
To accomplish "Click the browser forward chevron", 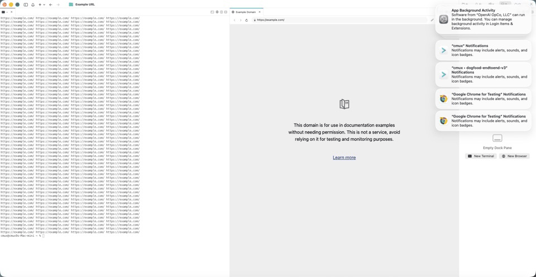I will (x=240, y=20).
